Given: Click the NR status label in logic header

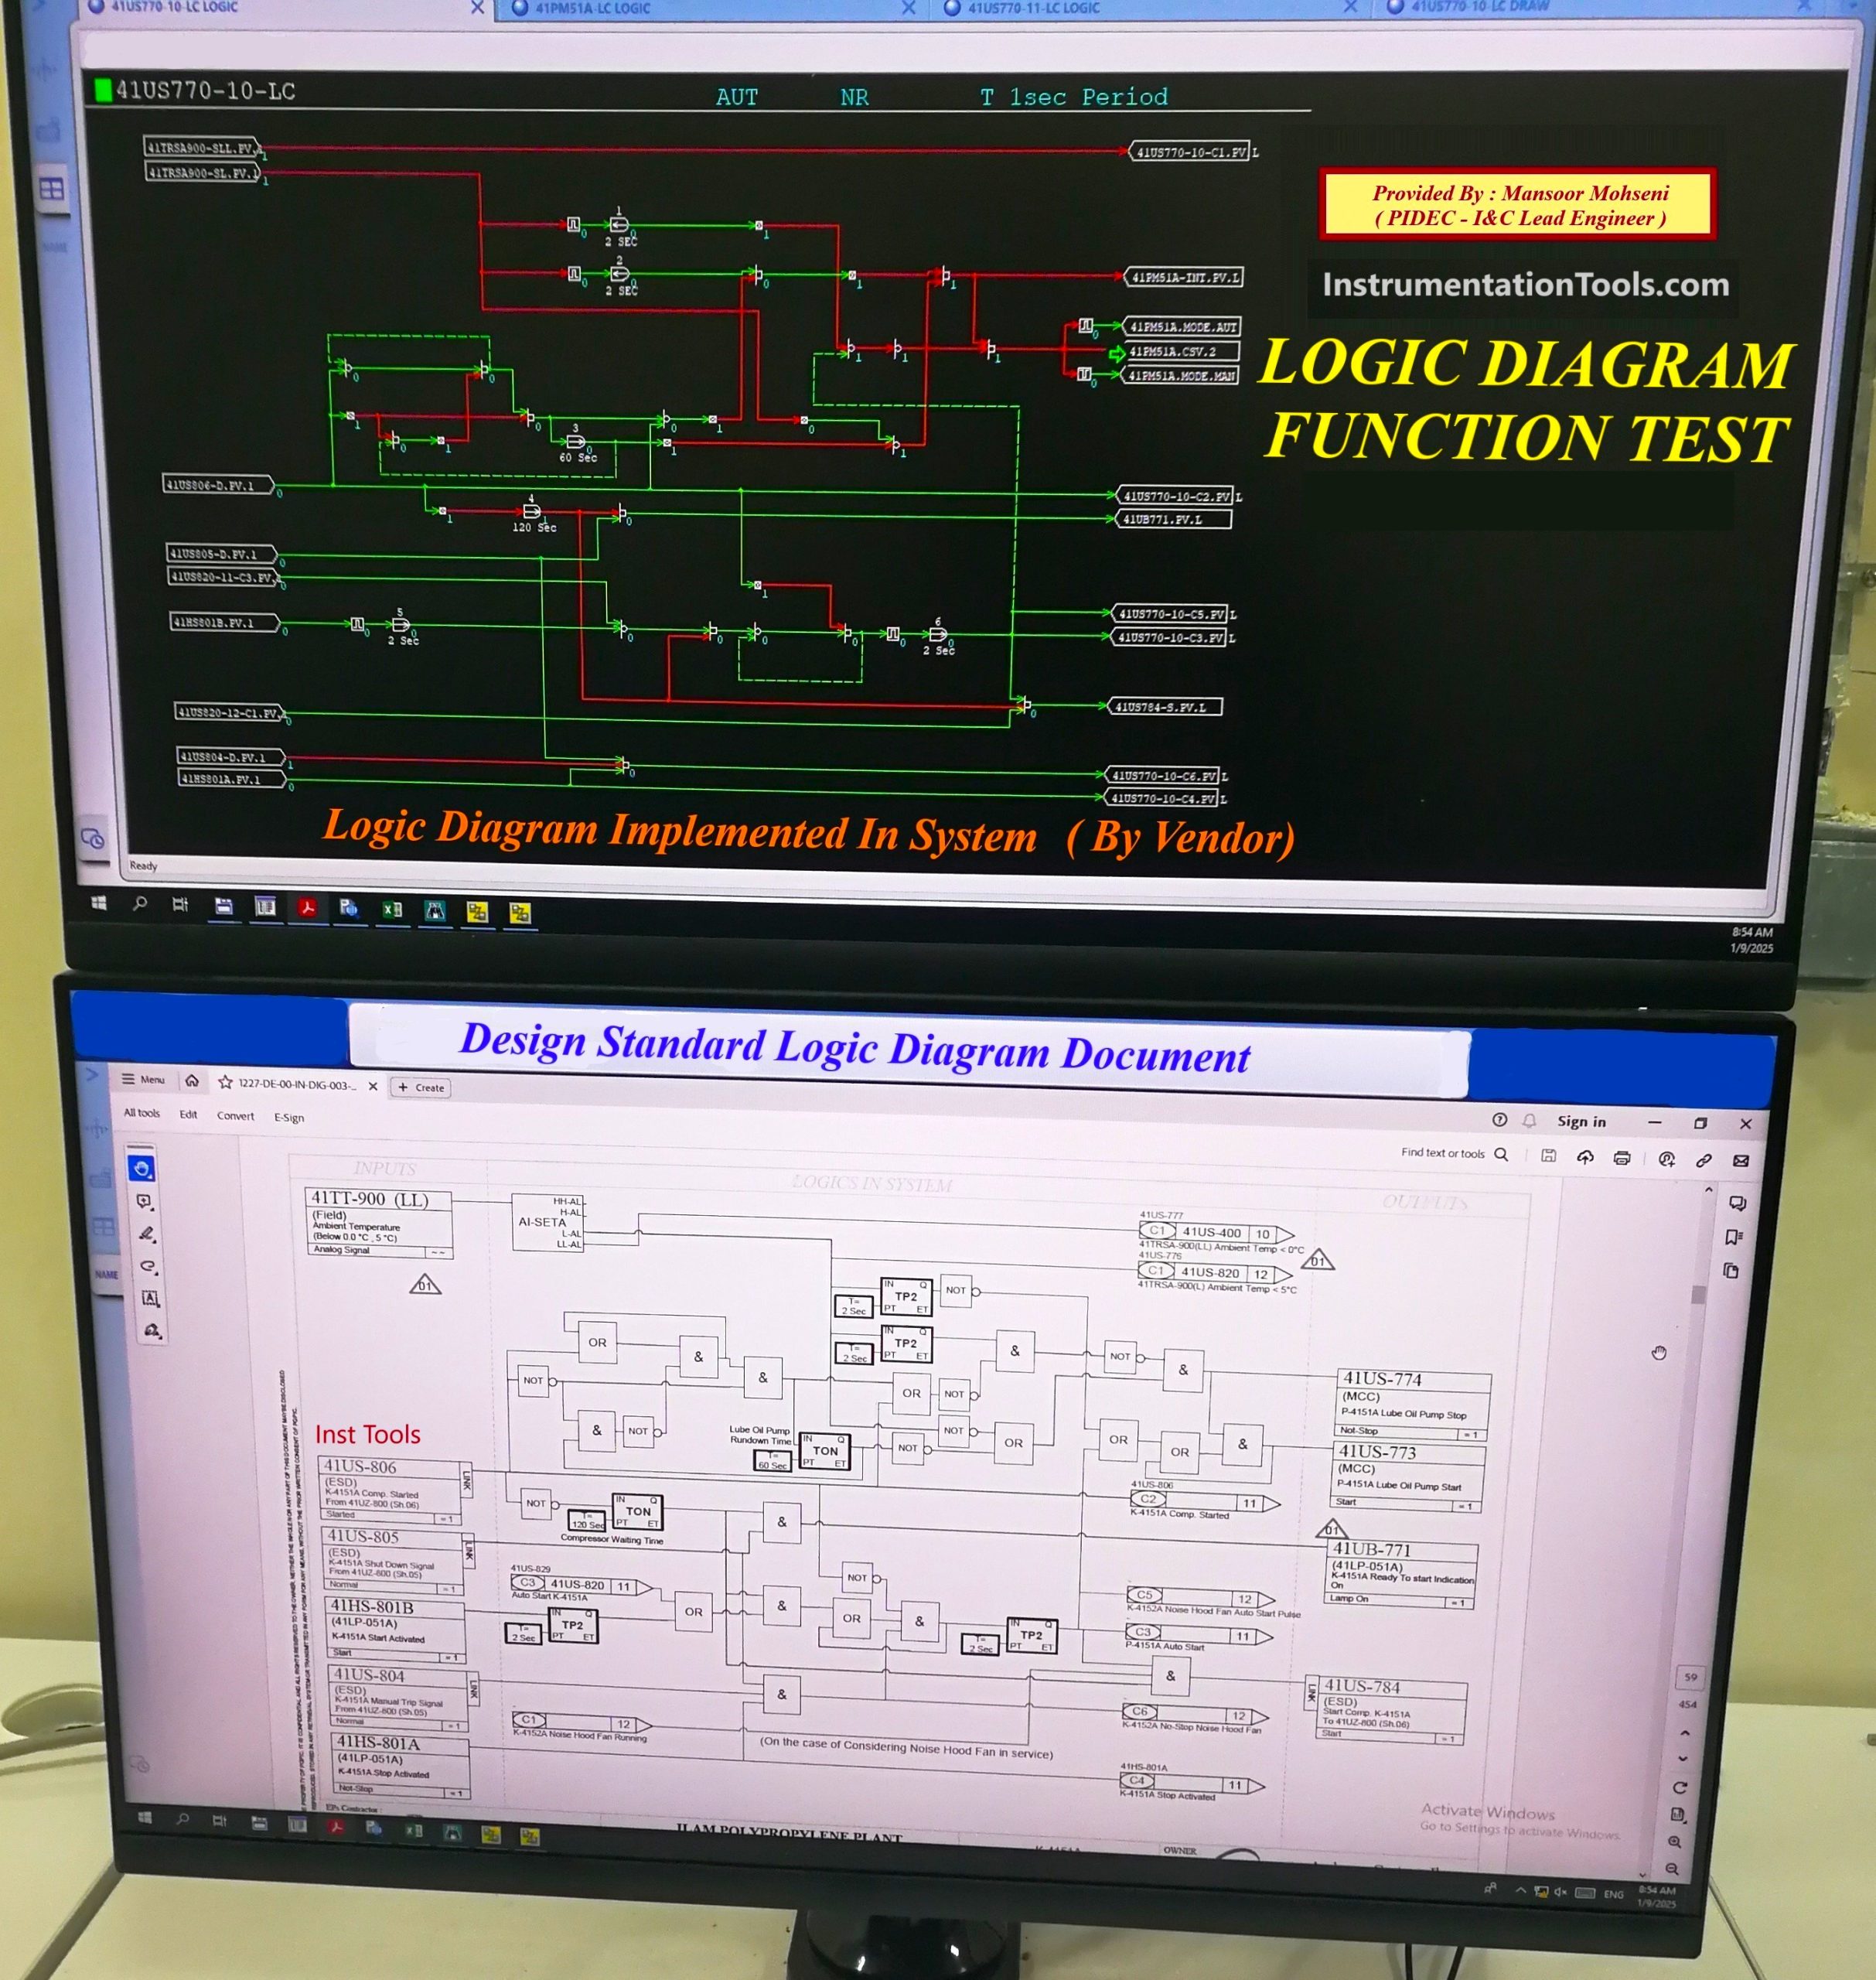Looking at the screenshot, I should 854,97.
